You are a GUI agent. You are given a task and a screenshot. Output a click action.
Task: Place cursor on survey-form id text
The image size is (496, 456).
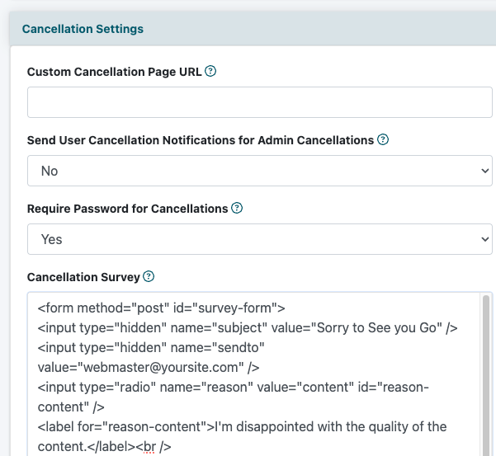[234, 308]
